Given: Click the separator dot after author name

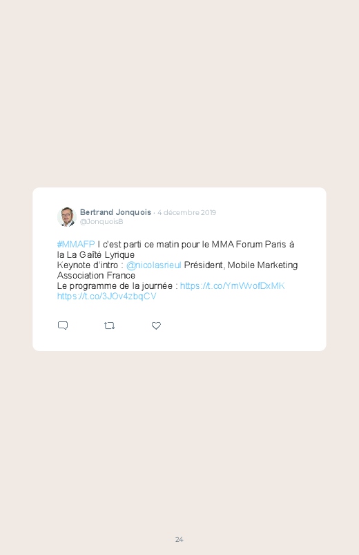Looking at the screenshot, I should pyautogui.click(x=154, y=213).
